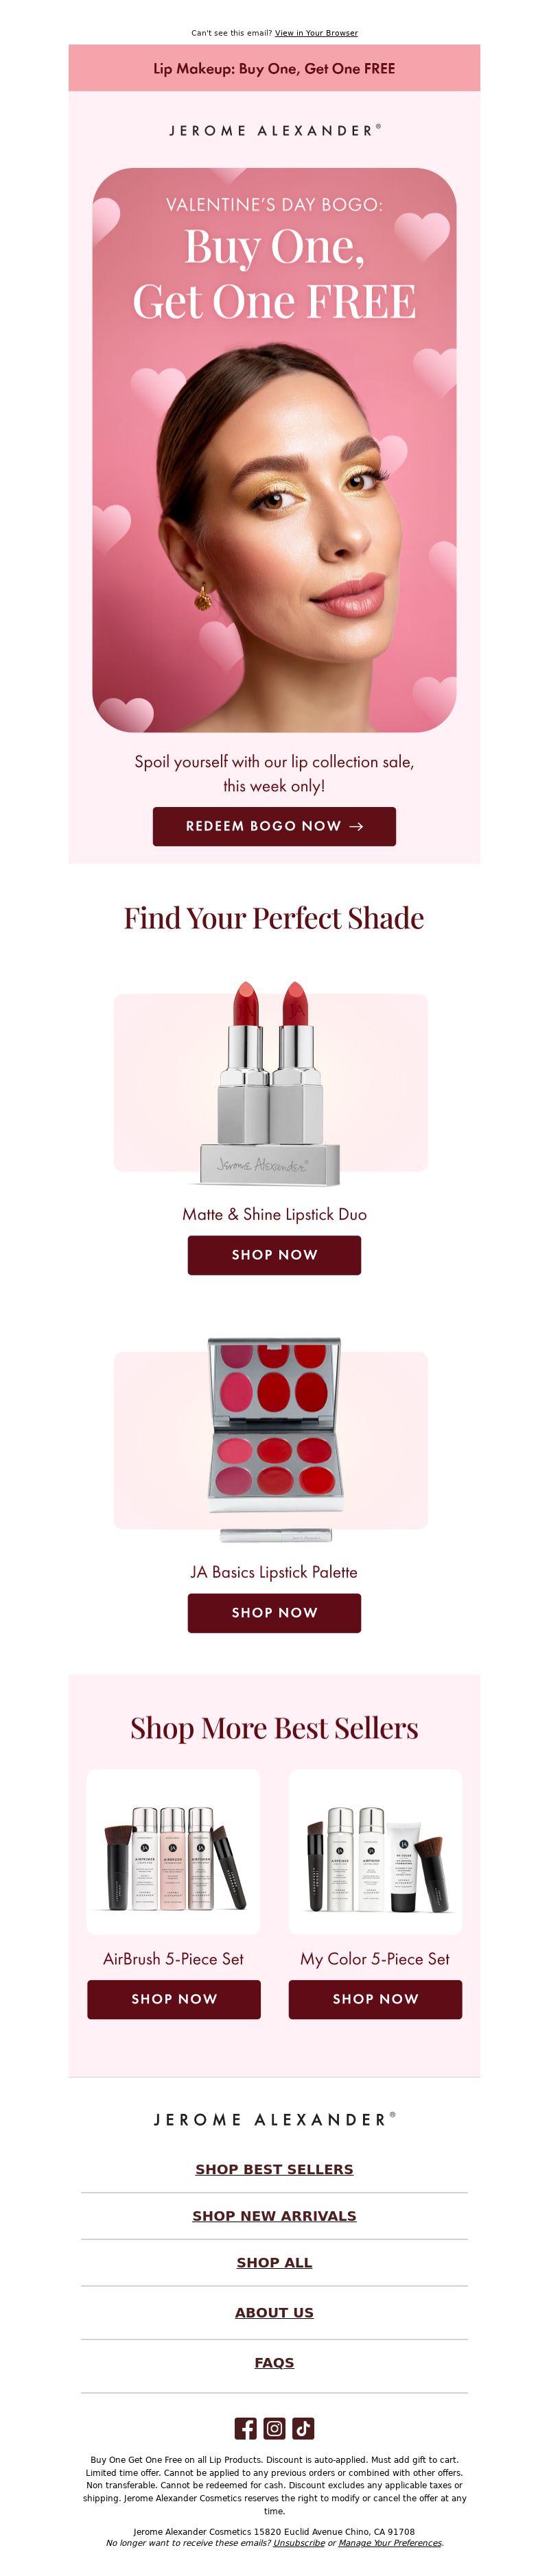This screenshot has width=549, height=2576.
Task: Open the FAQs footer link
Action: click(x=274, y=2363)
